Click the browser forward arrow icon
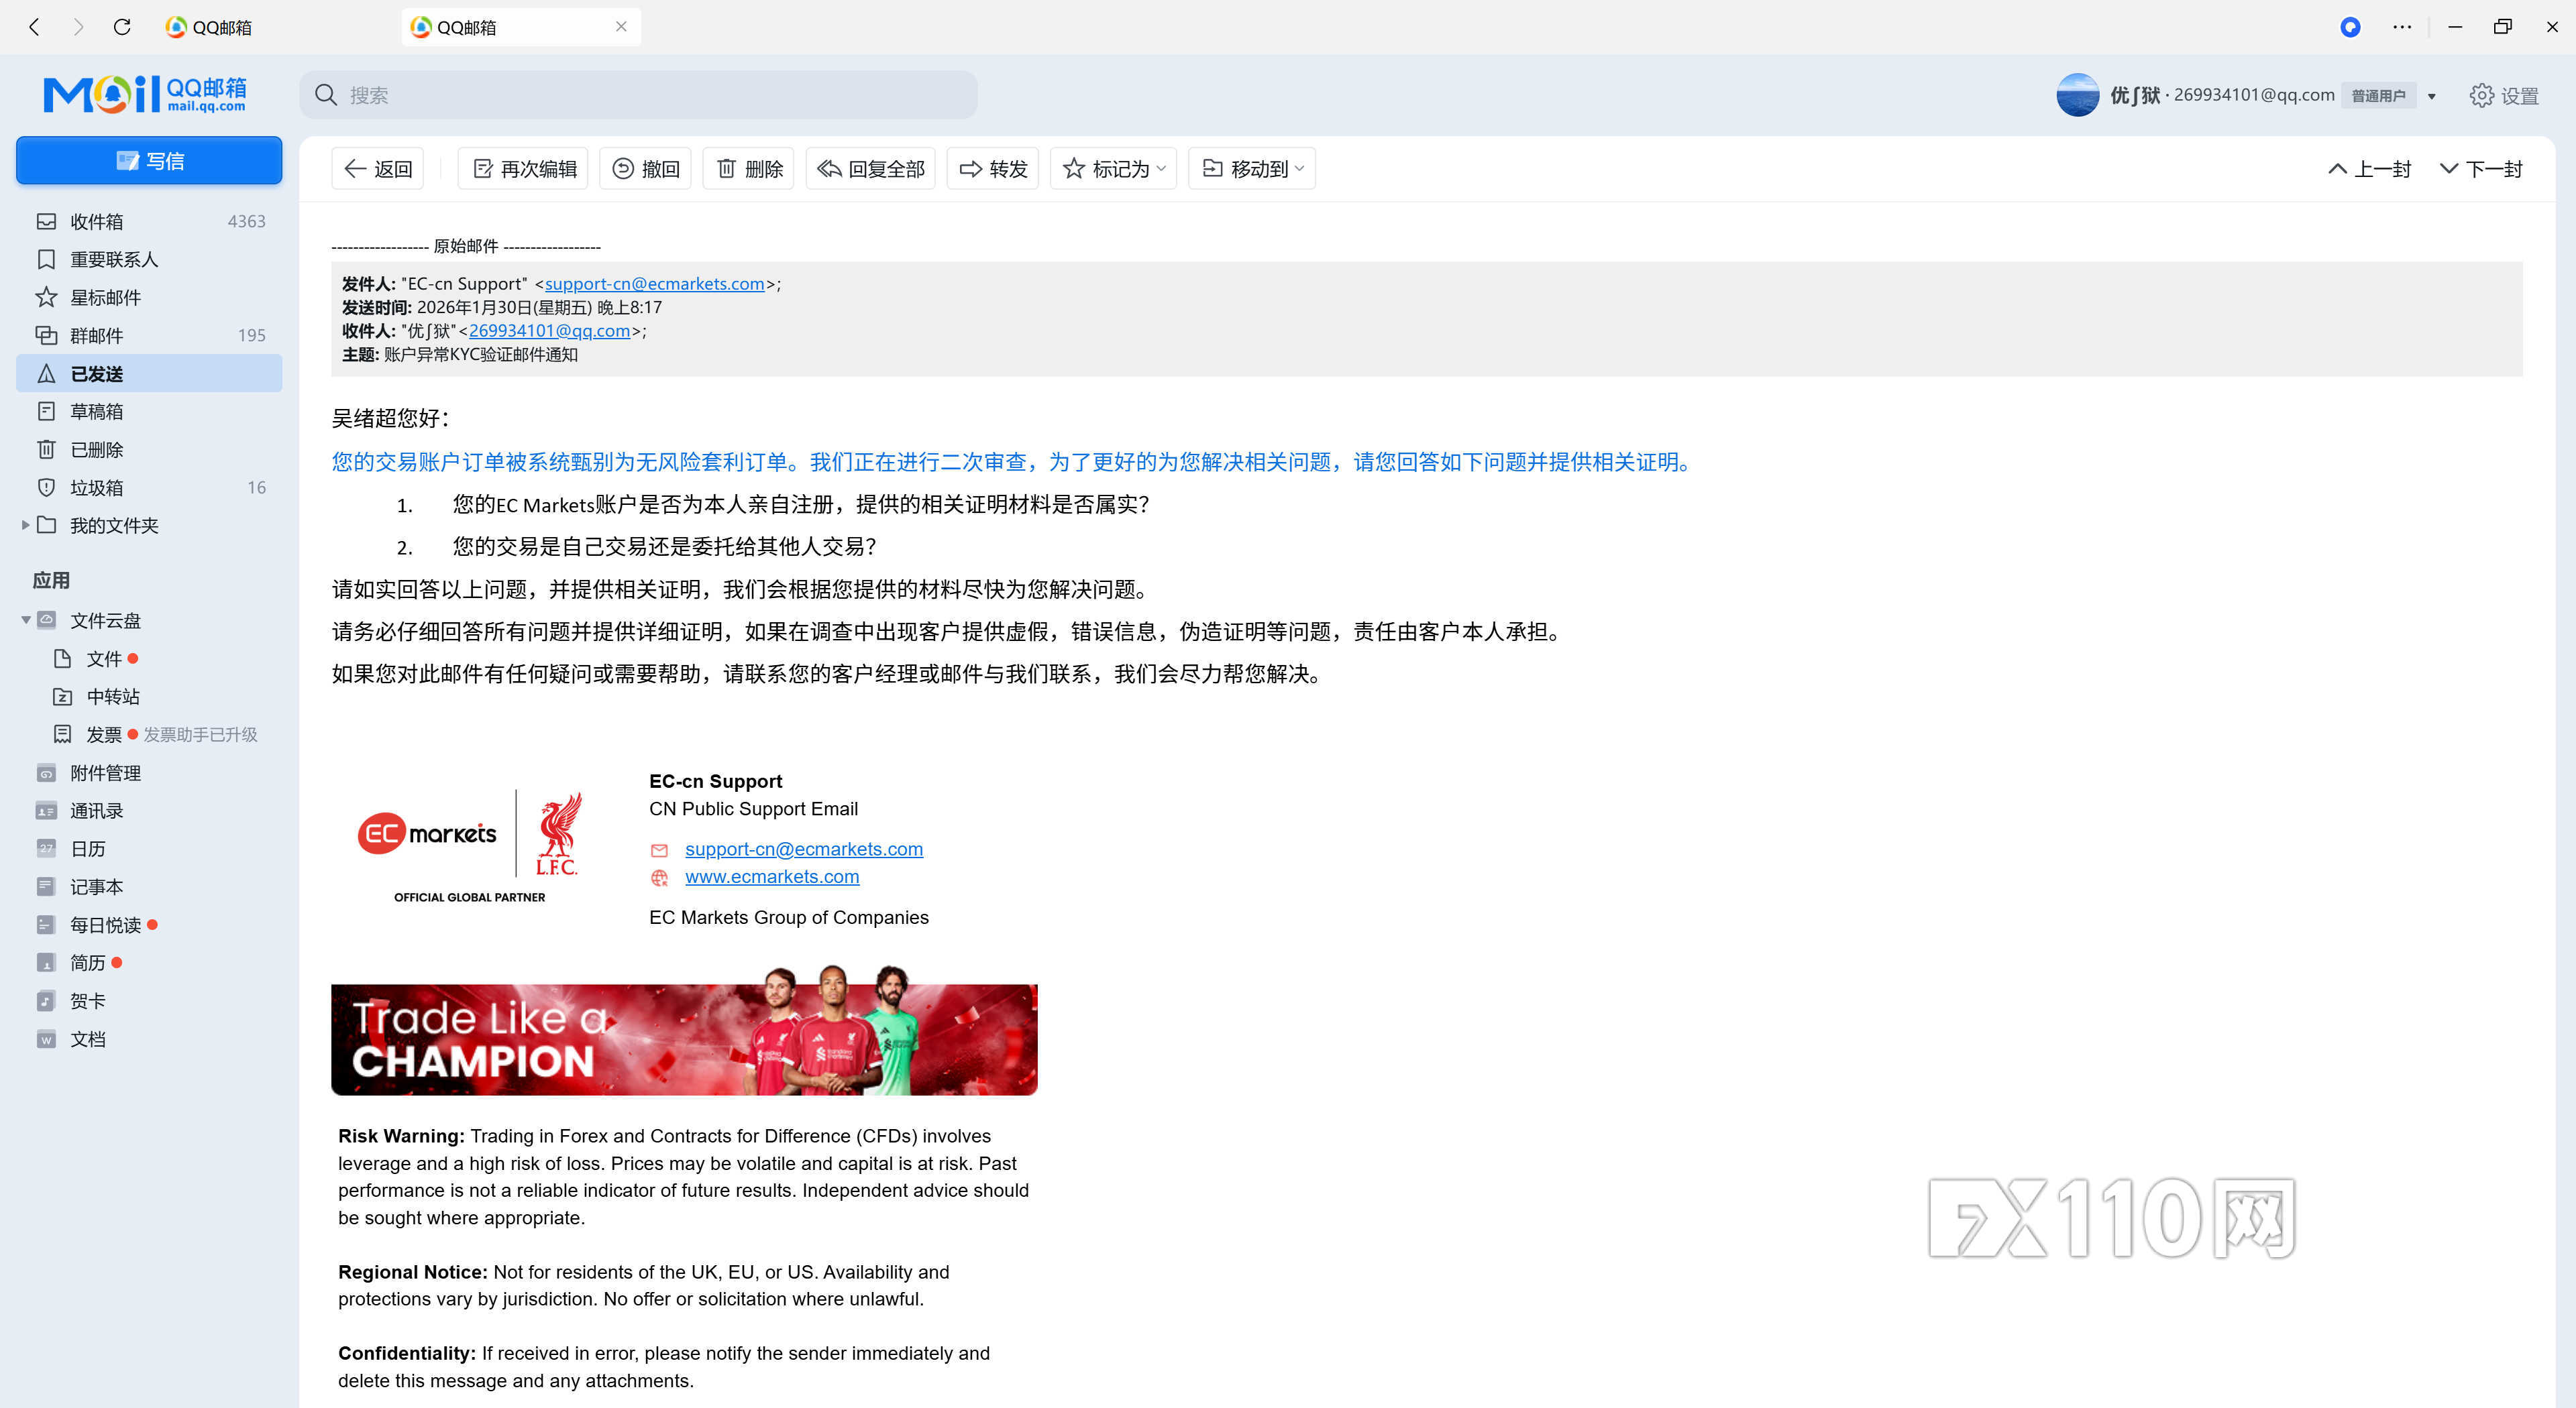This screenshot has width=2576, height=1408. (78, 27)
